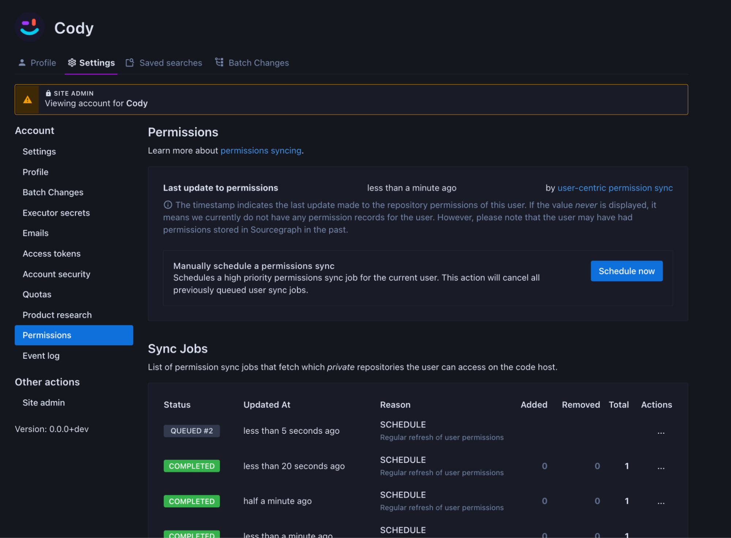
Task: Click the Added column header
Action: point(534,405)
